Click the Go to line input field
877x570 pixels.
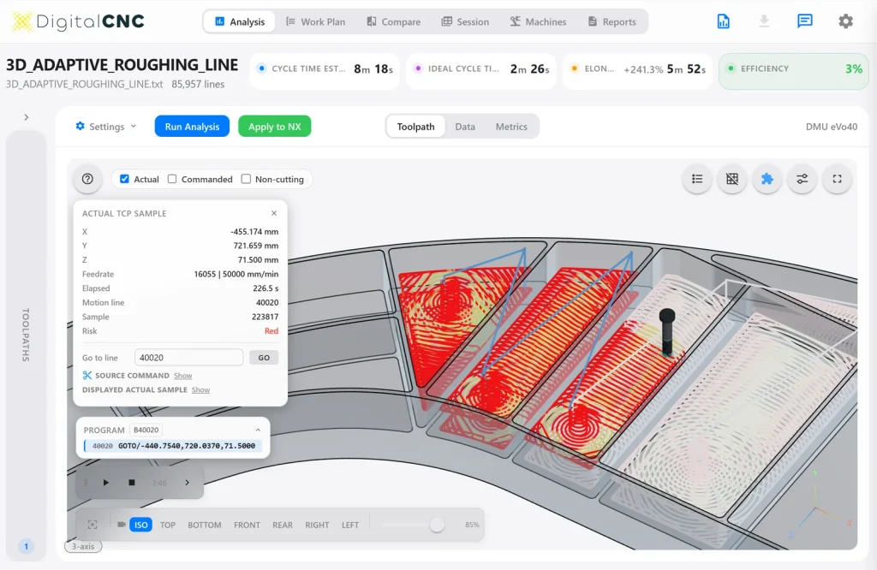coord(188,358)
